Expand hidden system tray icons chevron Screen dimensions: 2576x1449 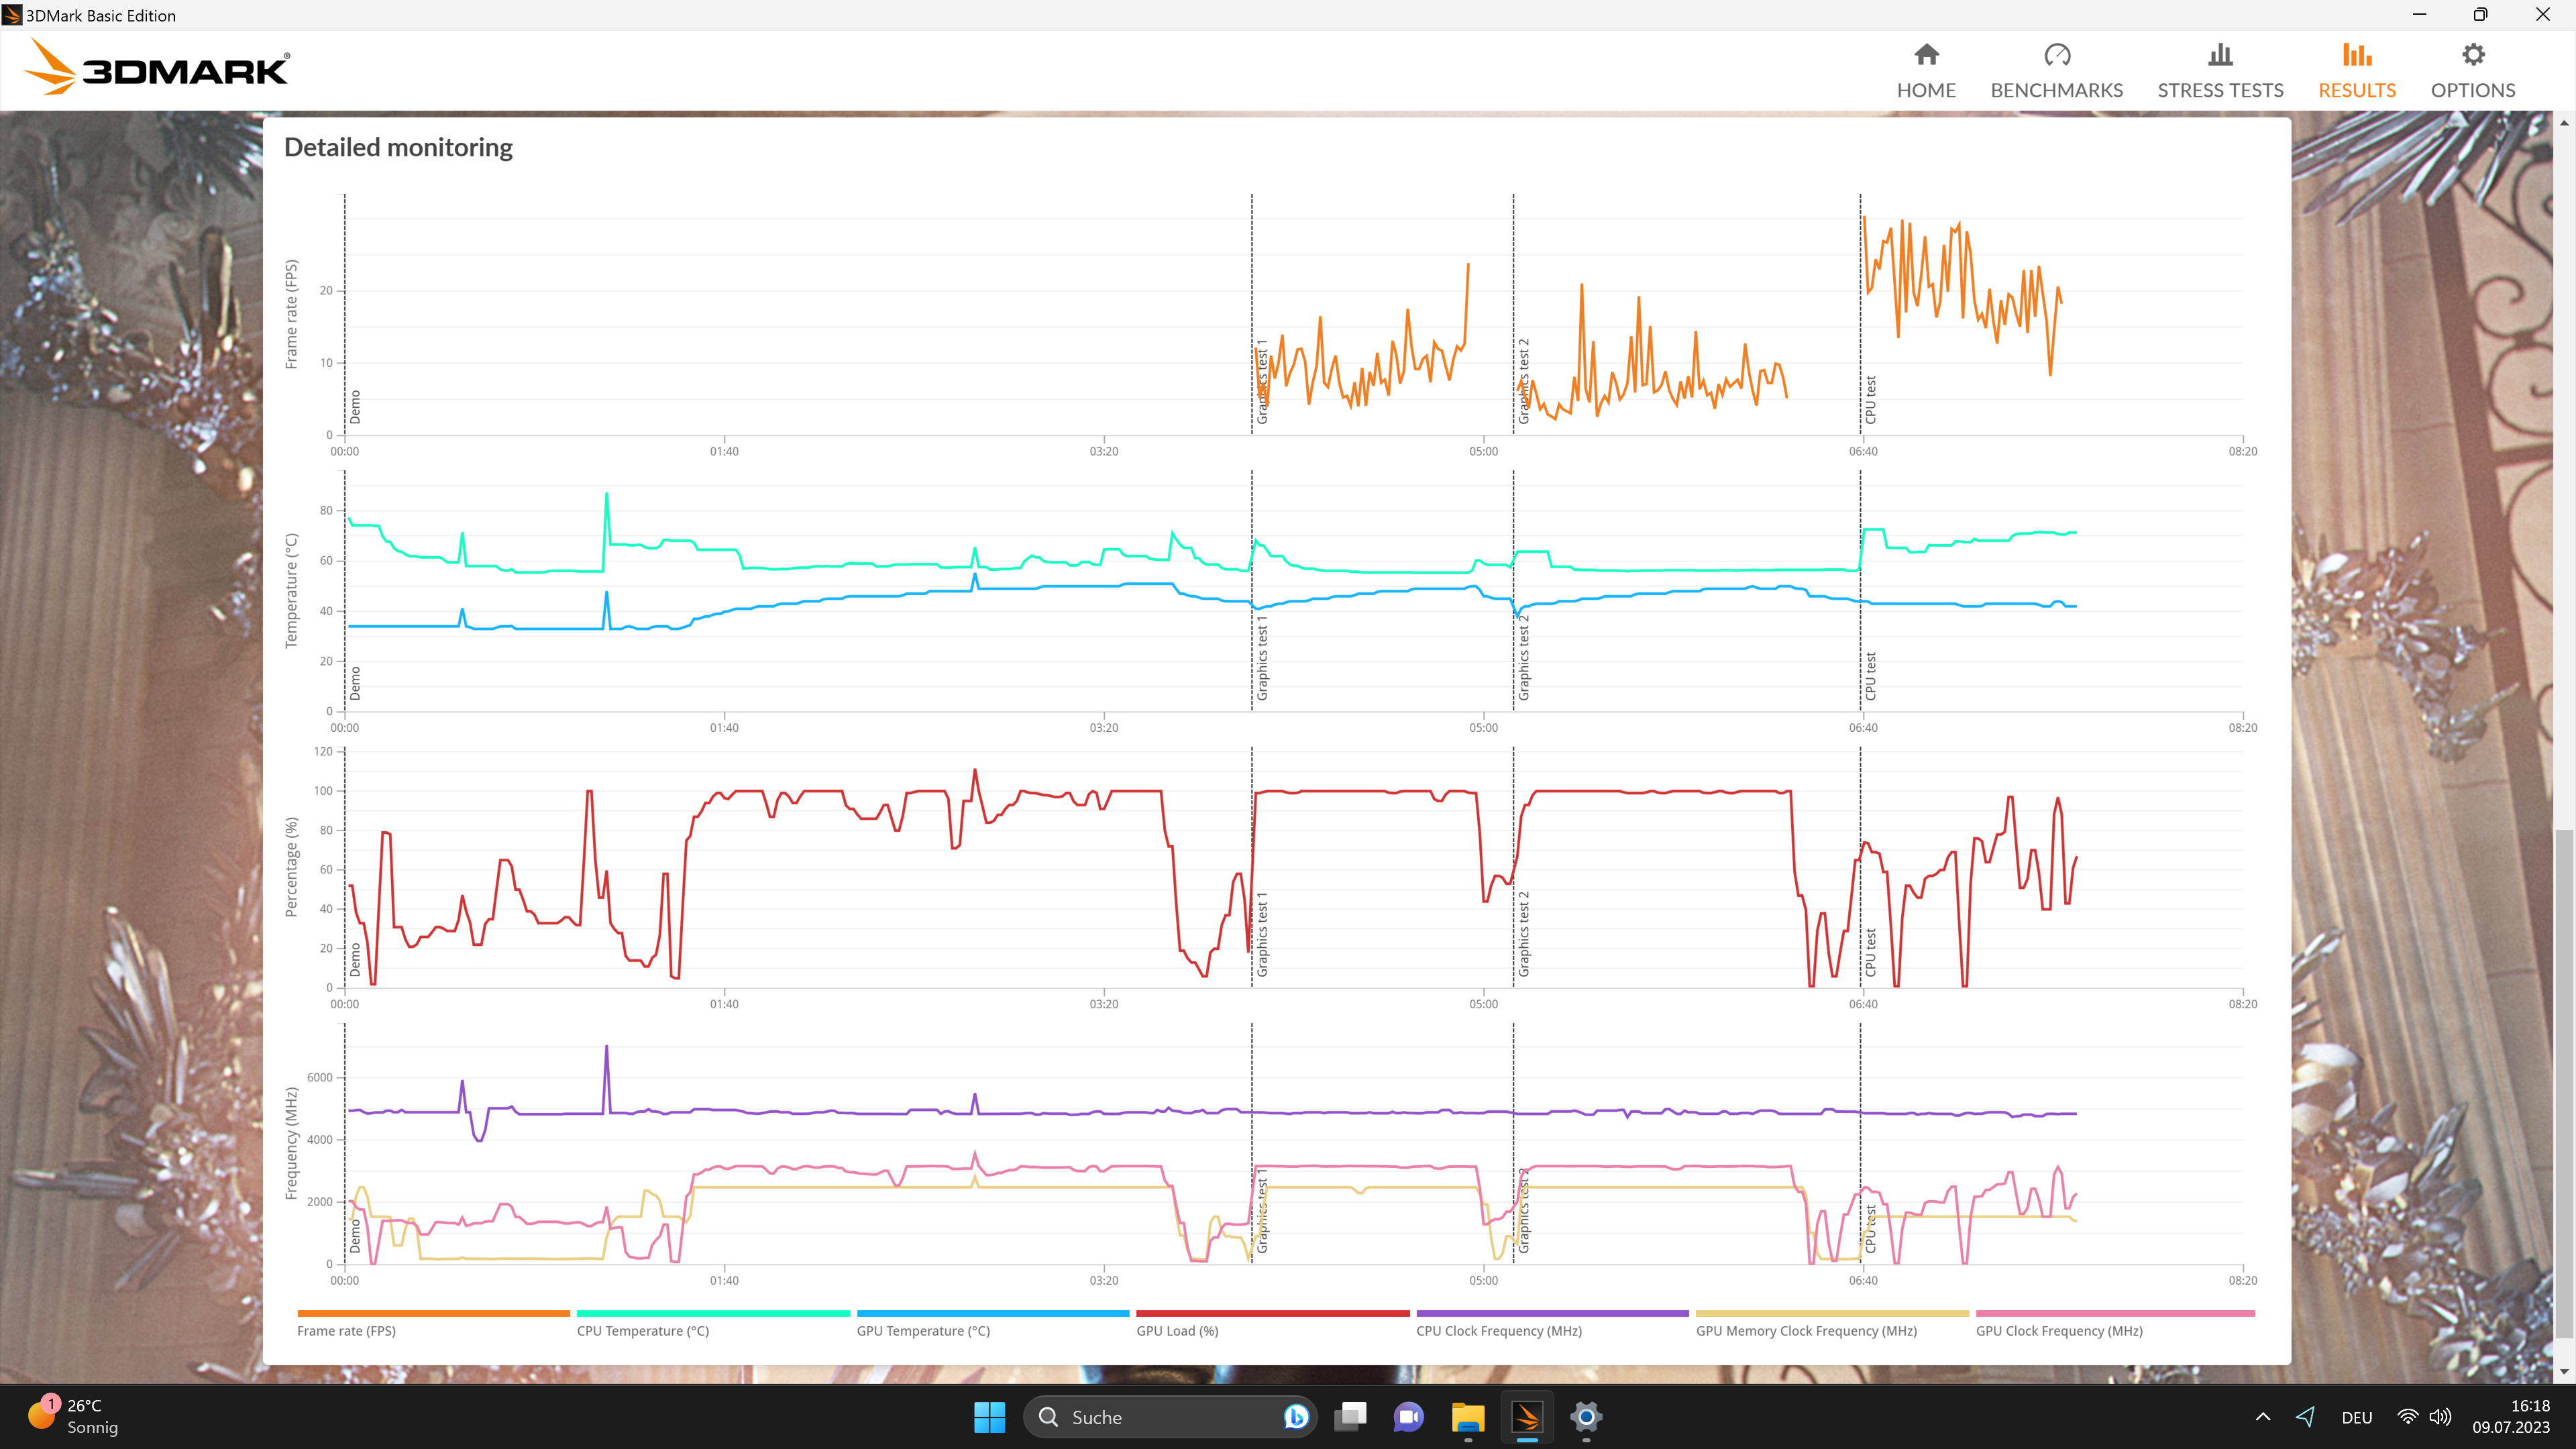tap(2263, 1416)
